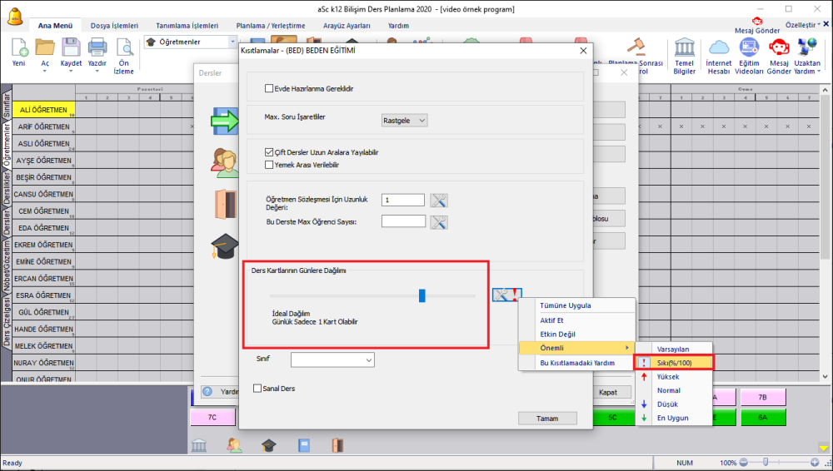
Task: Select En Uygun importance option
Action: pos(674,418)
